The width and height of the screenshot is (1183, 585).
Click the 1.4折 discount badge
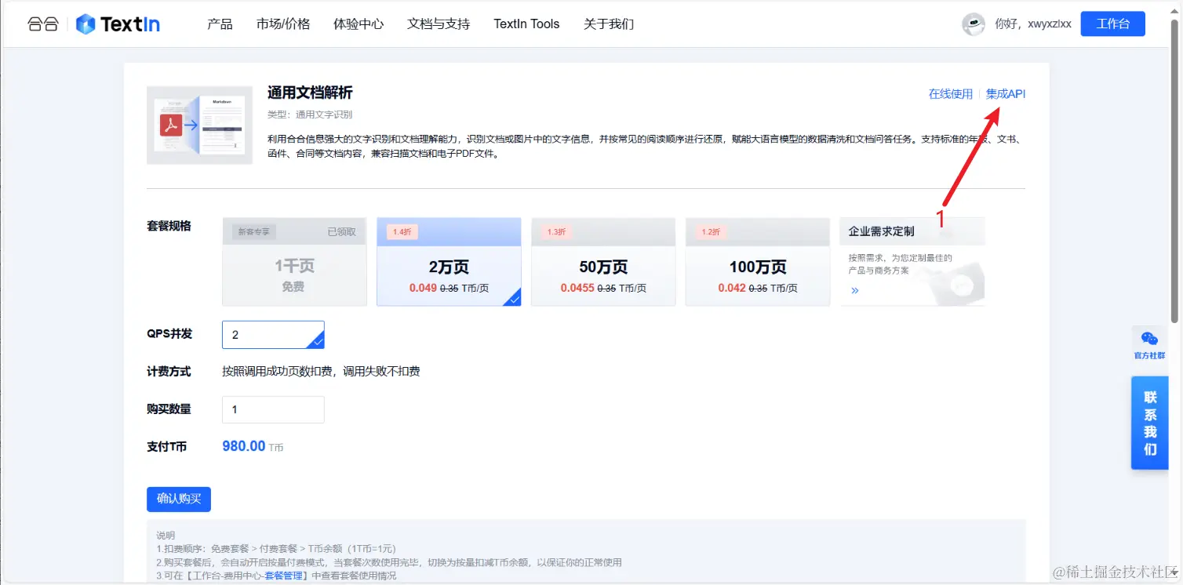coord(402,232)
